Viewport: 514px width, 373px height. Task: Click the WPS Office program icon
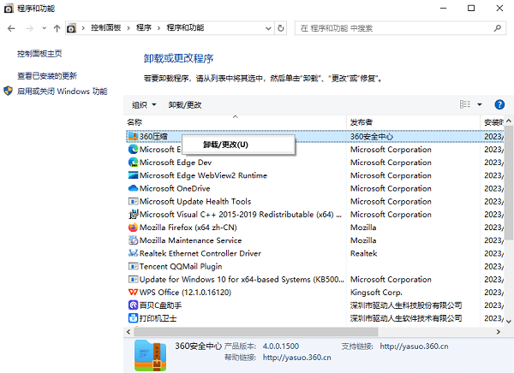point(133,292)
